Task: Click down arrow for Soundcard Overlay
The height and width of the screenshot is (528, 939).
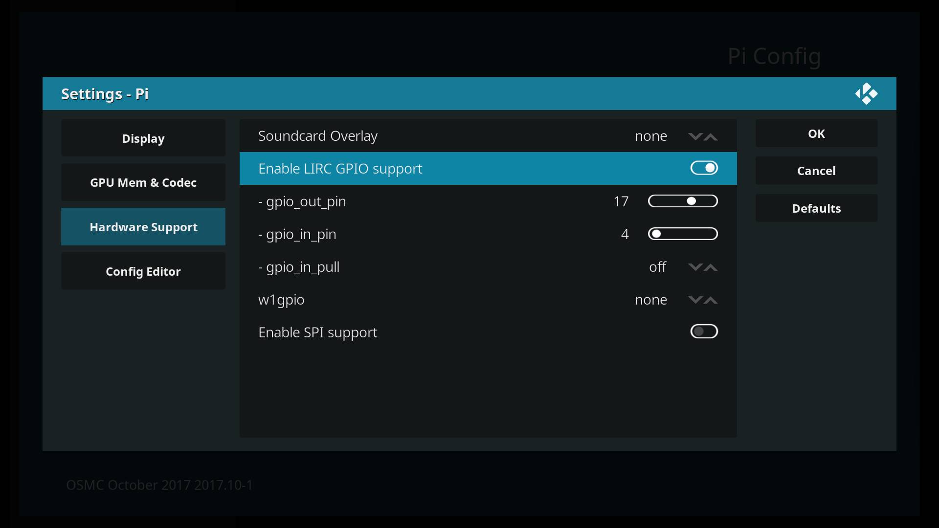Action: coord(695,136)
